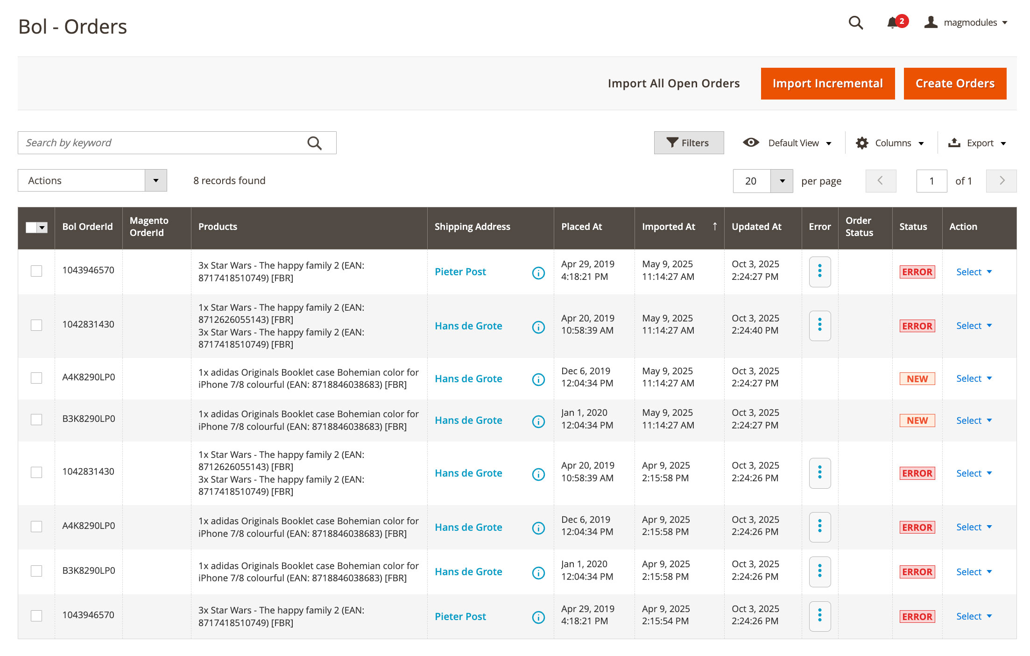Show address info for Pieter Post first row
Screen dimensions: 1030x656
point(538,273)
